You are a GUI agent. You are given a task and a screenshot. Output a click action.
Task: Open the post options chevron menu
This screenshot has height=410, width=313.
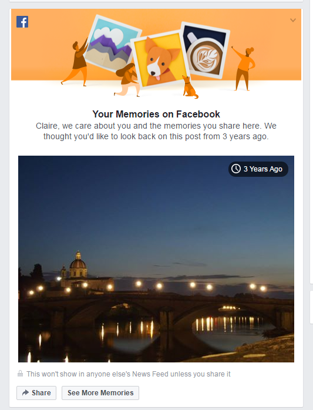[x=293, y=20]
